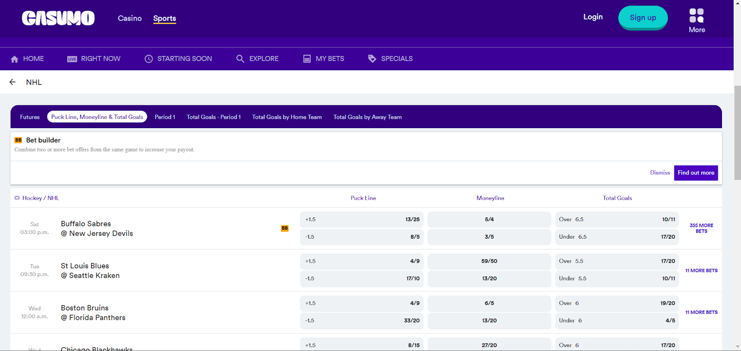The width and height of the screenshot is (741, 351).
Task: Bet Under 6 goals at 4/5
Action: point(617,321)
